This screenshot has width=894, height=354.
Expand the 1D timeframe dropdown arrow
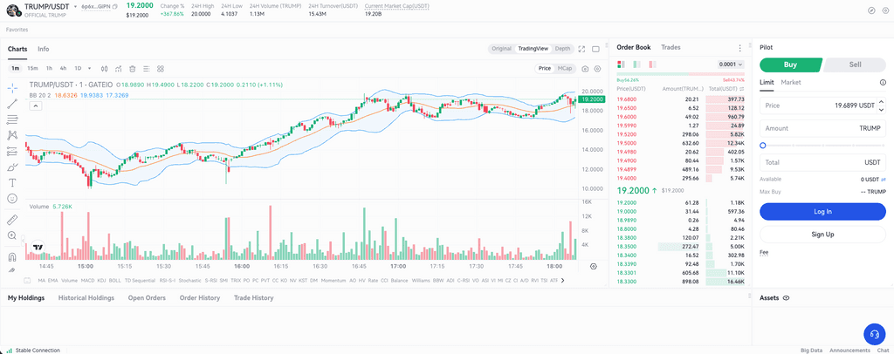pyautogui.click(x=91, y=68)
